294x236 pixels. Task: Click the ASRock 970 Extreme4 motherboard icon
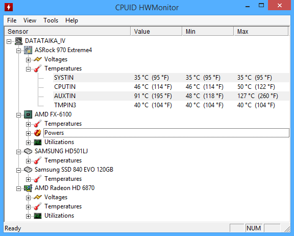point(28,50)
